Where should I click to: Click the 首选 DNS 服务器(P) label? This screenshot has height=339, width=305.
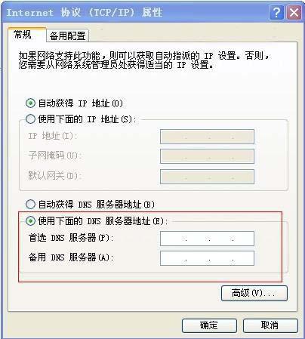click(x=71, y=238)
